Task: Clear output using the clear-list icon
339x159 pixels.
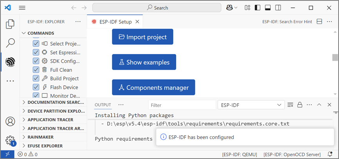Action: pos(290,105)
